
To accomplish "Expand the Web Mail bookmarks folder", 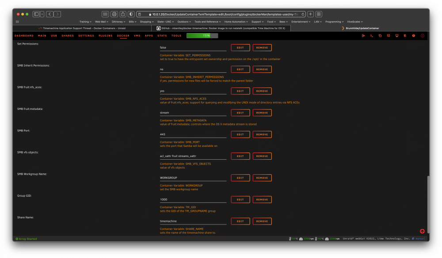I will 102,22.
